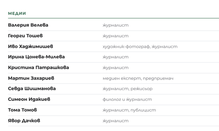Viewport: 219px width, 131px height.
Task: Click the медиен експерт, предприемач text
Action: point(138,78)
